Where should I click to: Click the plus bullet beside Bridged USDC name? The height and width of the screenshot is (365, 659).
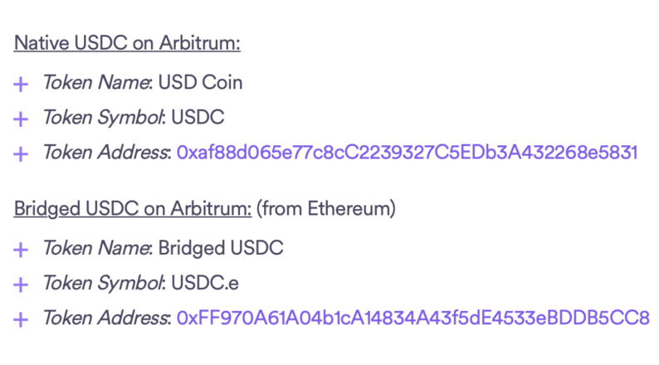(22, 249)
